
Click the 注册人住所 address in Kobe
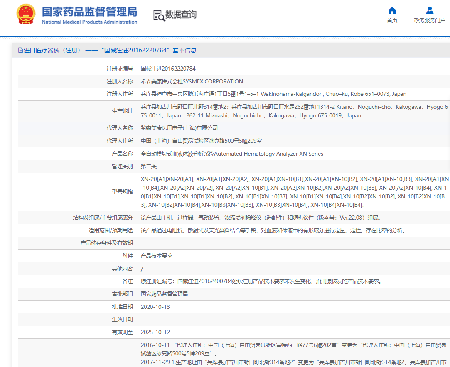[273, 94]
